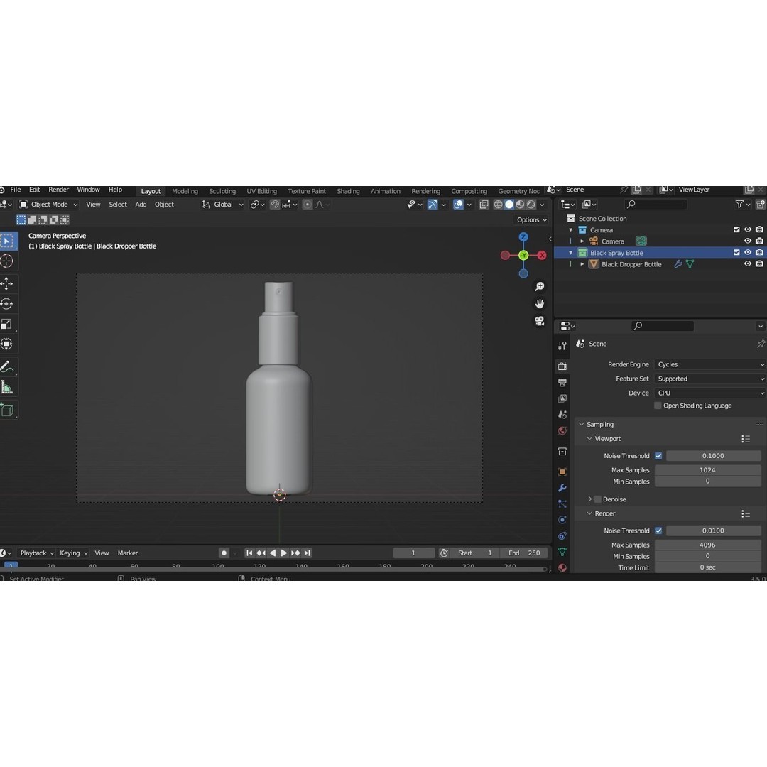Click the viewport Max Samples field 1024

pos(708,470)
